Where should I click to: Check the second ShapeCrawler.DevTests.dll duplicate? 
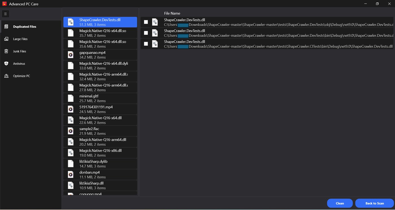[146, 33]
